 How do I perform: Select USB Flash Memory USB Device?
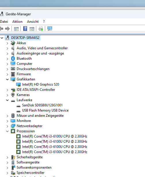[45, 110]
